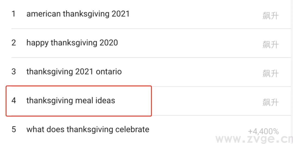The width and height of the screenshot is (293, 144).
Task: Open the 'what does thanksgiving celebrate' query
Action: (88, 129)
